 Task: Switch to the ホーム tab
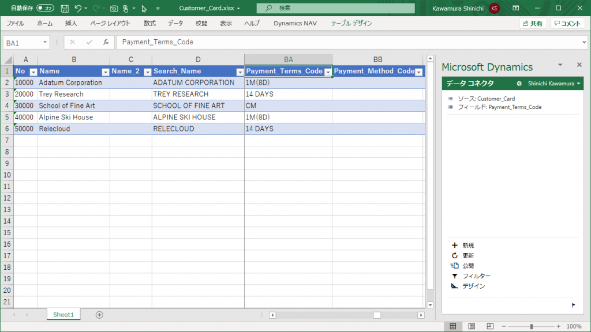coord(45,23)
